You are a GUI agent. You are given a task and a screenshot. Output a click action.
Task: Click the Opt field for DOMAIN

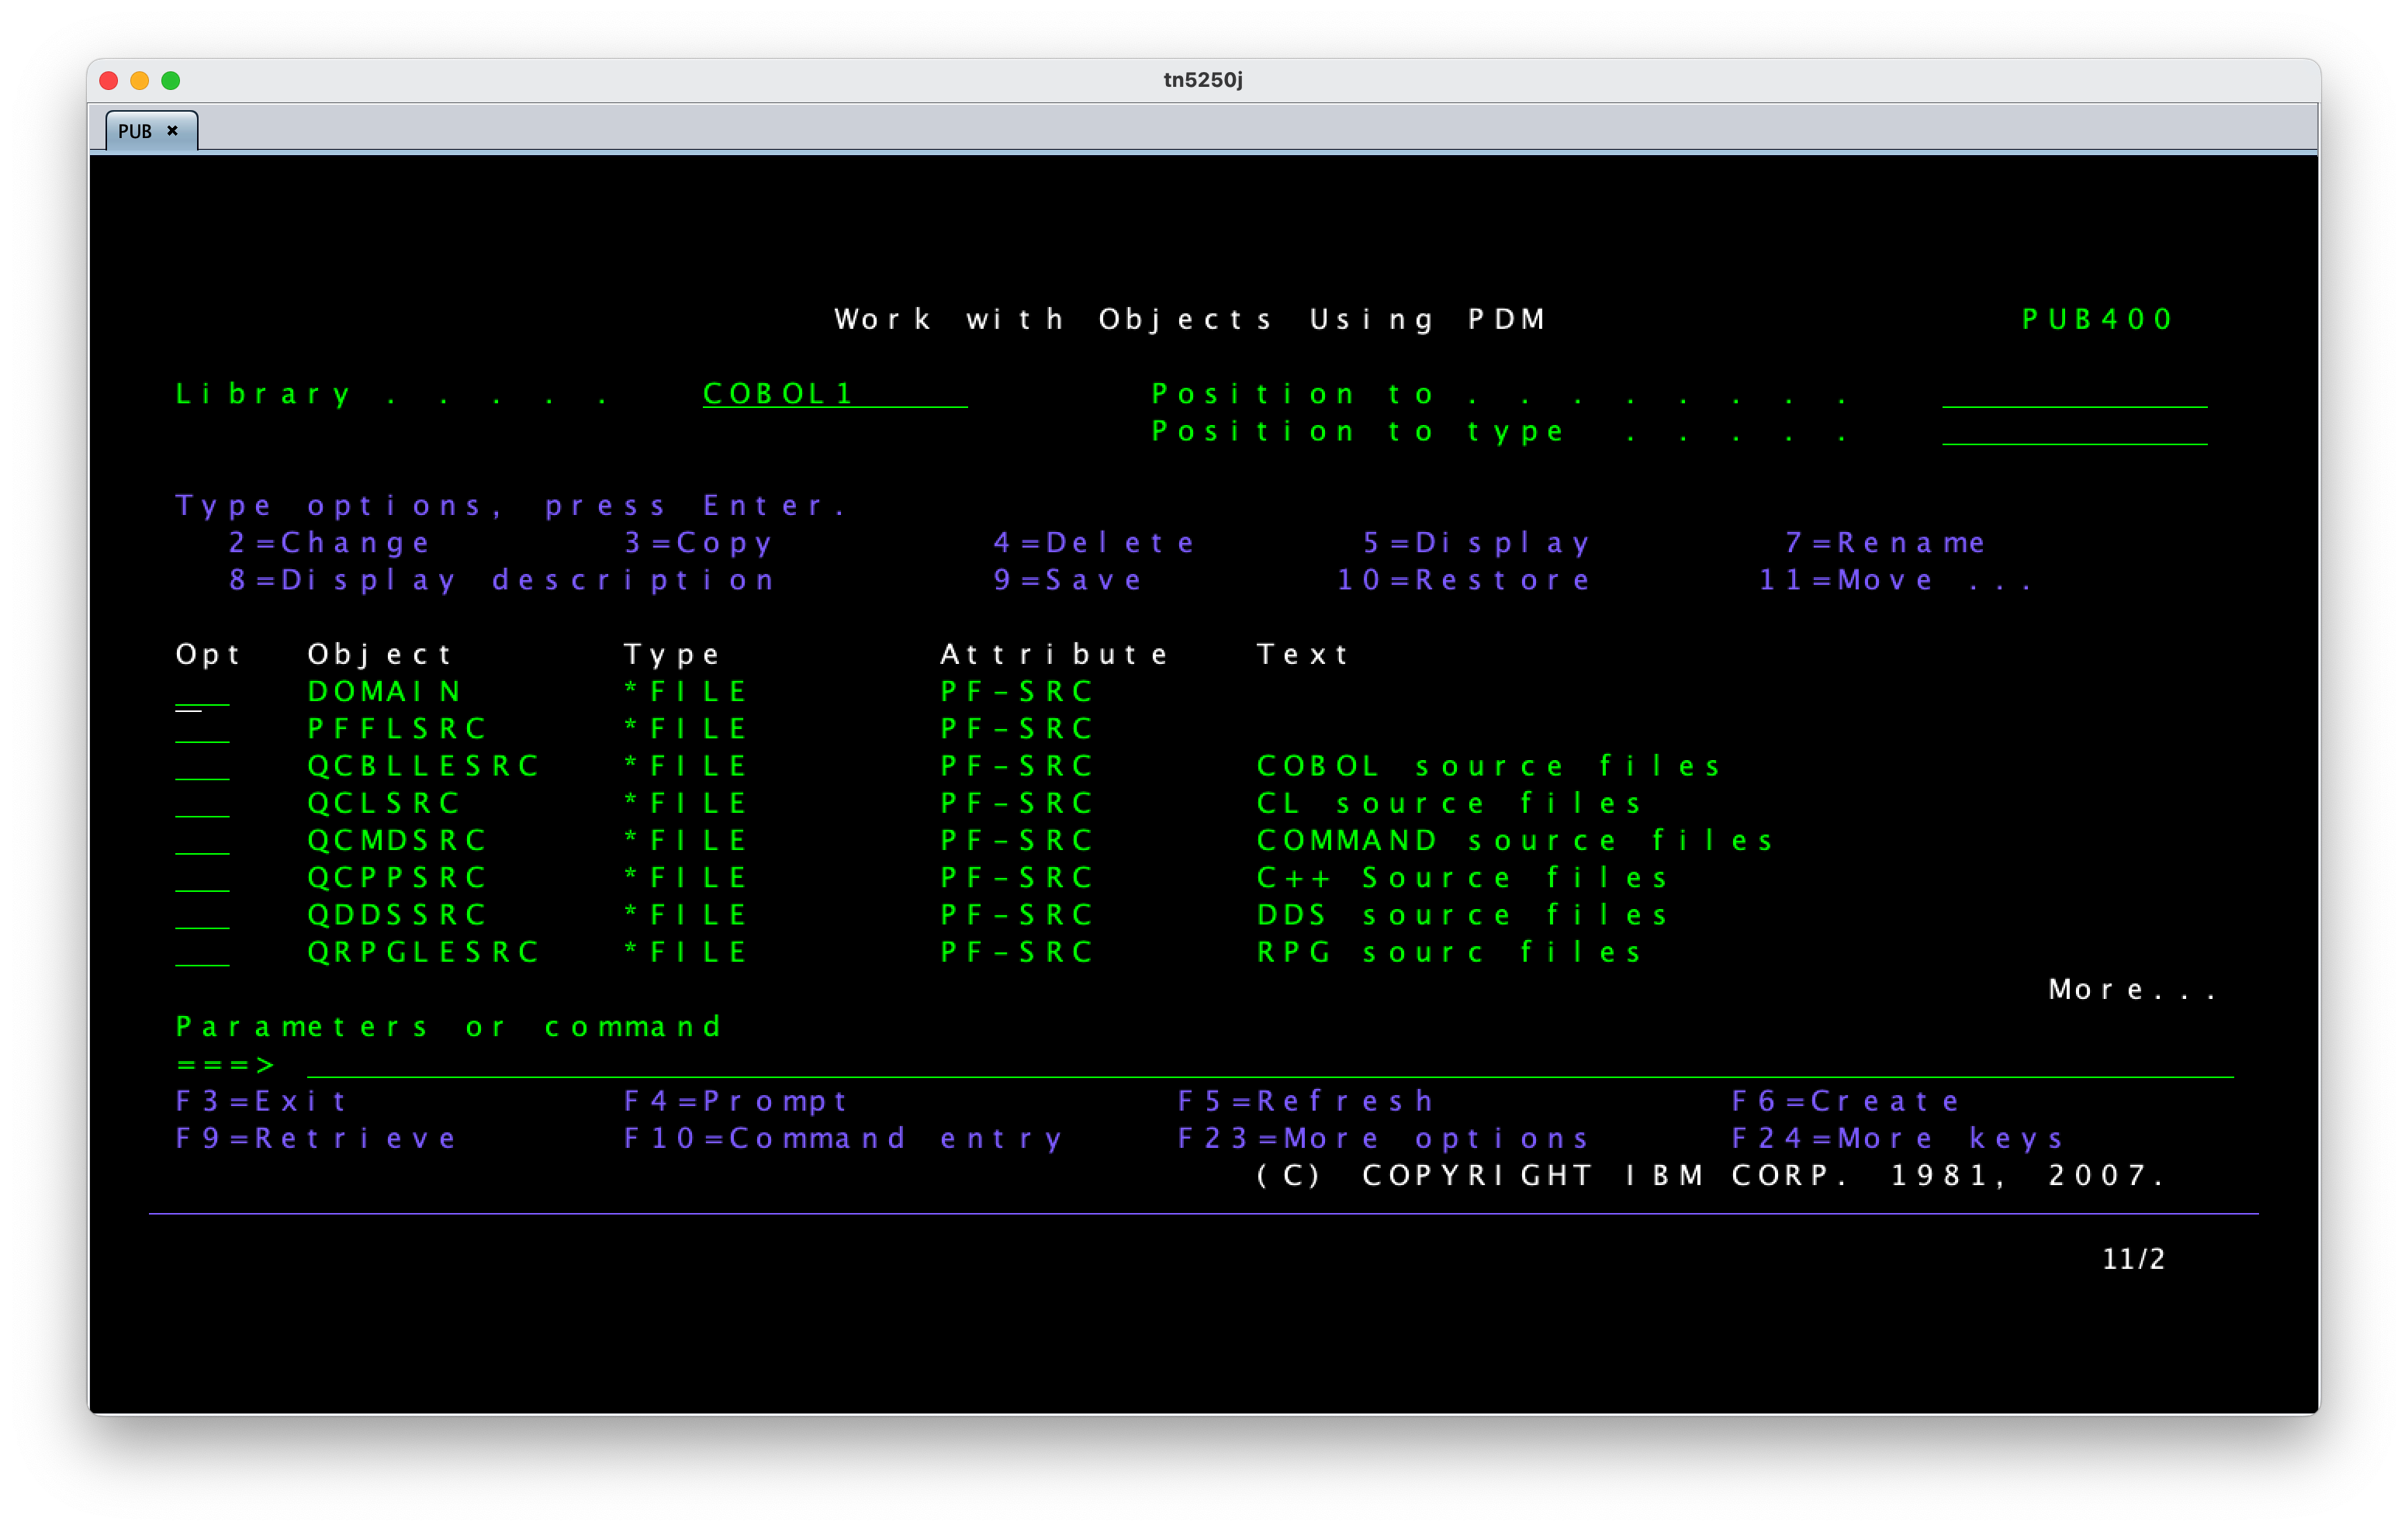tap(202, 692)
